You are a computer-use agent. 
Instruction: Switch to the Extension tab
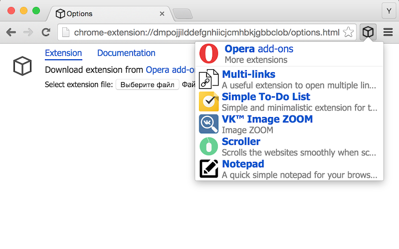(x=63, y=53)
